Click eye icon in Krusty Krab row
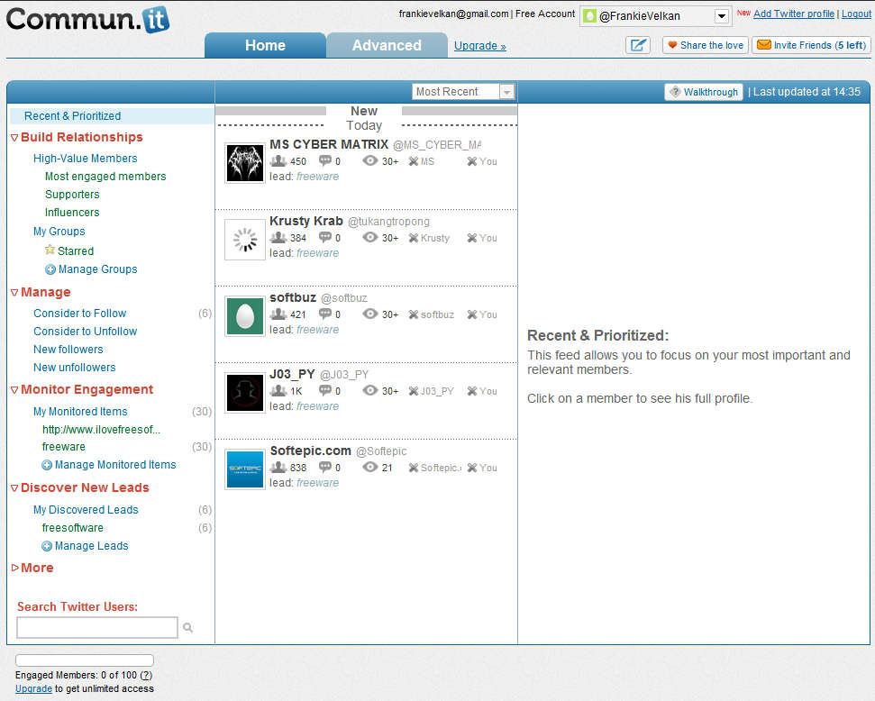 coord(370,237)
